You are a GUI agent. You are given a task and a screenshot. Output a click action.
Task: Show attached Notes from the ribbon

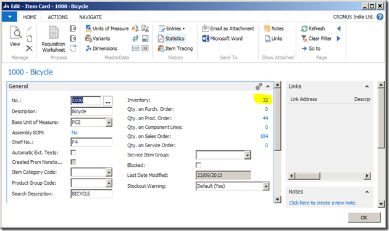click(274, 28)
